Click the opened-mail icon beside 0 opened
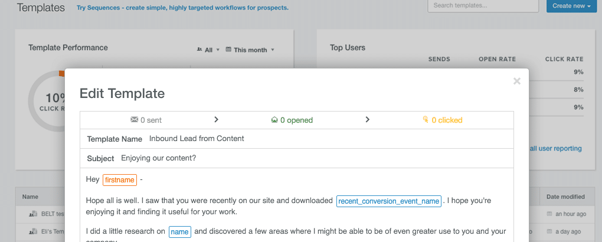The height and width of the screenshot is (242, 602). coord(274,120)
